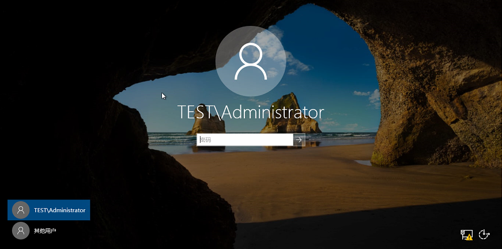
Task: Submit password with the arrow button
Action: click(x=299, y=139)
